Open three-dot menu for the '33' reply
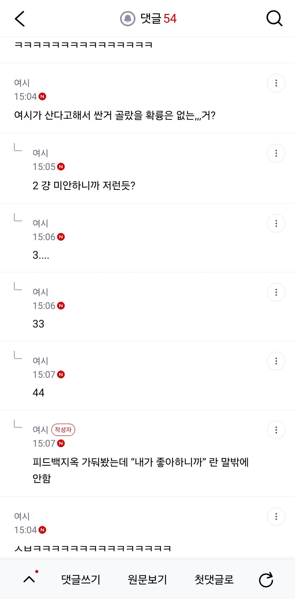 tap(276, 292)
